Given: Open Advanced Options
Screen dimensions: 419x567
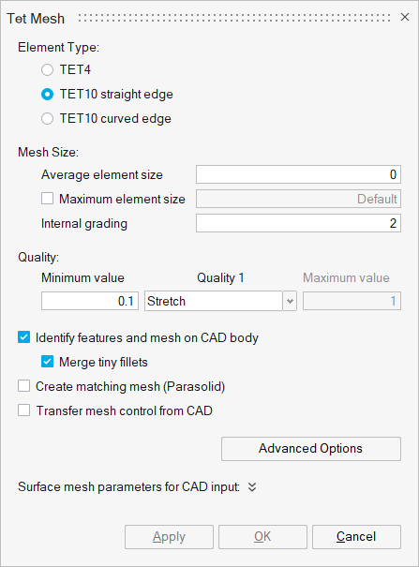Looking at the screenshot, I should point(311,449).
